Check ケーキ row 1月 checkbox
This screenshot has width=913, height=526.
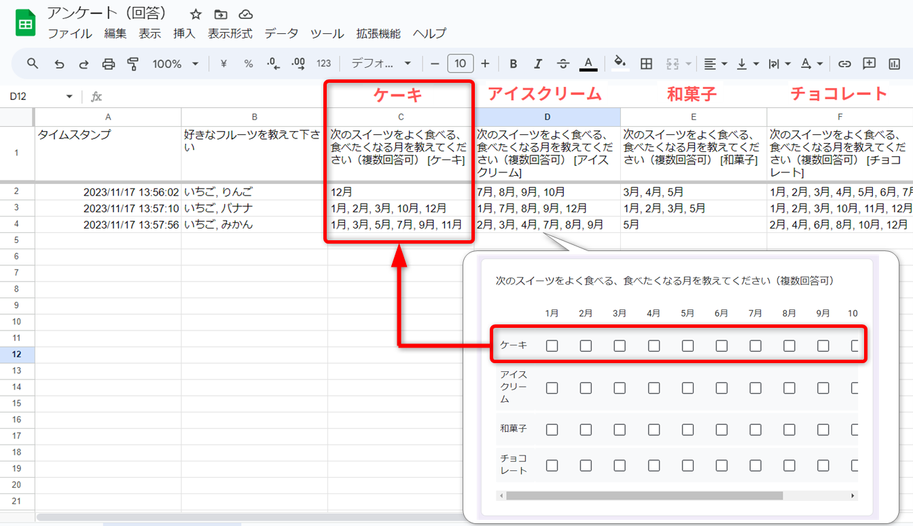point(552,346)
